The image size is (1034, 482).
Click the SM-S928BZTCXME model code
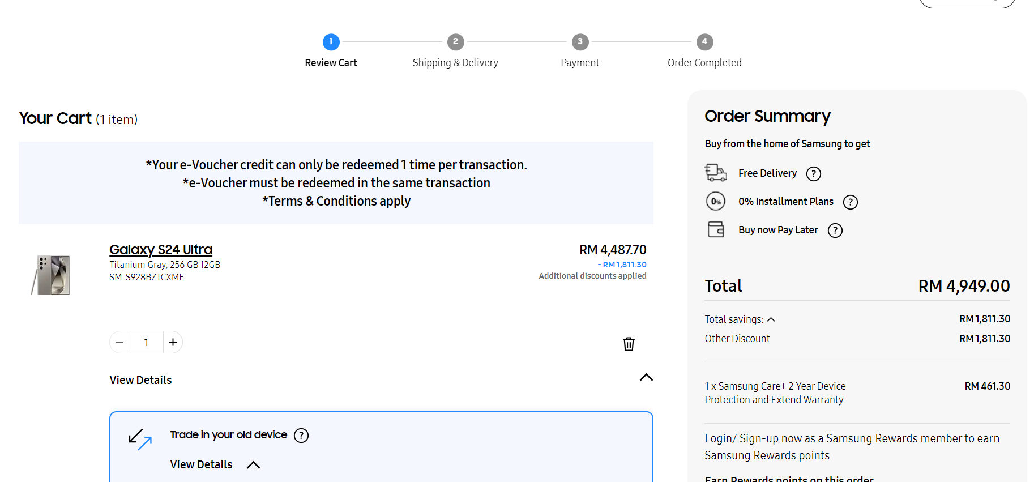coord(147,277)
